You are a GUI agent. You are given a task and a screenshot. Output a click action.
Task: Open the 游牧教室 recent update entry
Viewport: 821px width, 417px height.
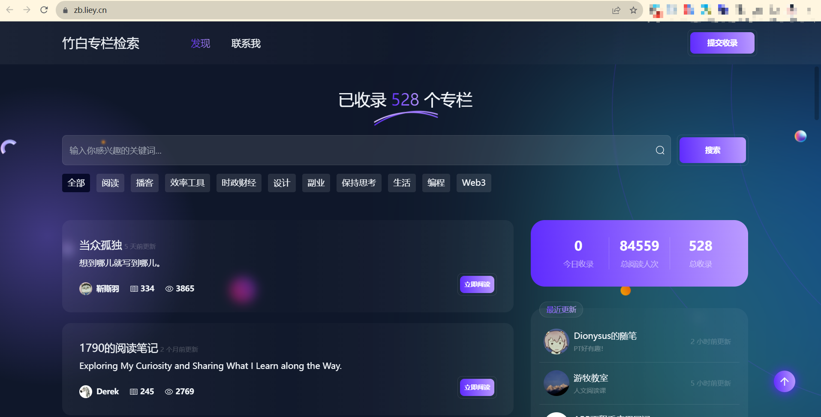(639, 383)
